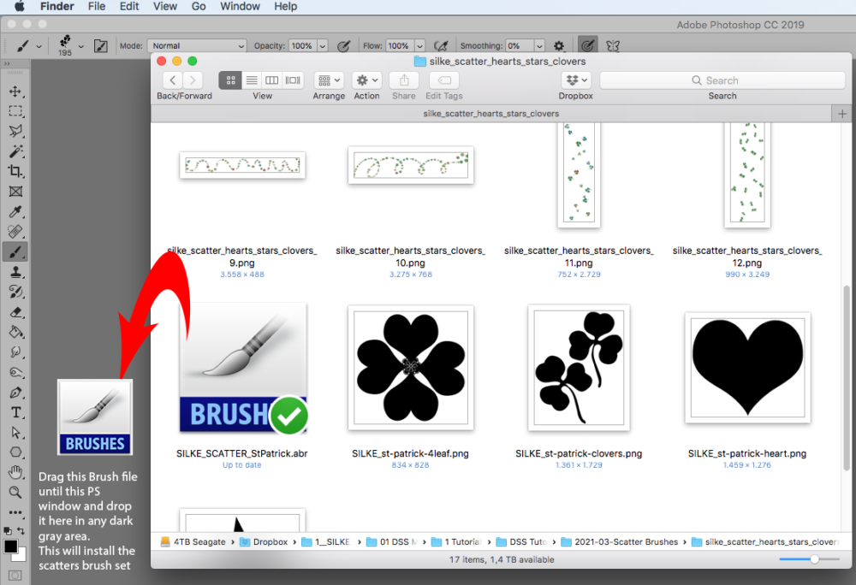Screen dimensions: 856x585
Task: Select the Crop tool
Action: coord(15,171)
